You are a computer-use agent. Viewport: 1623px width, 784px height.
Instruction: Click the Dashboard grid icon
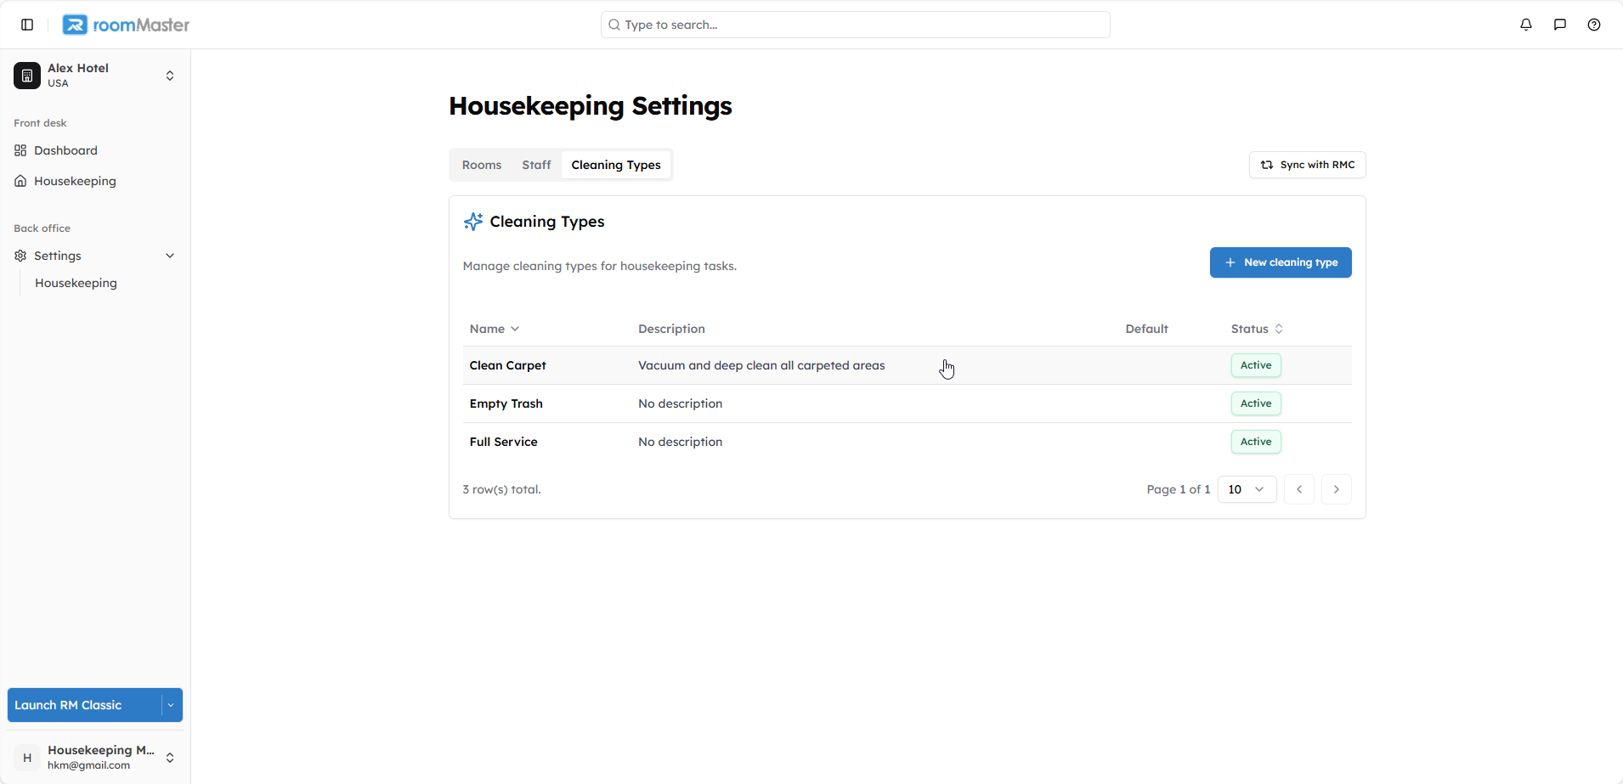20,150
